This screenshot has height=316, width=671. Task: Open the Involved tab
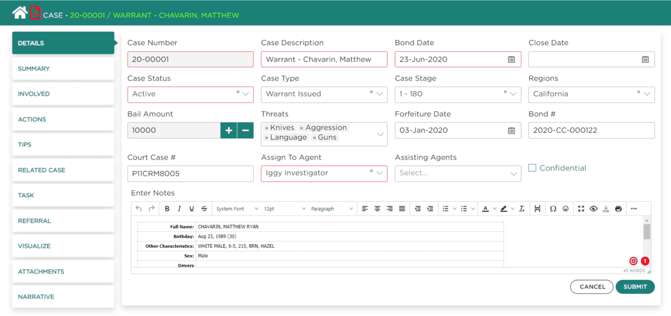63,94
